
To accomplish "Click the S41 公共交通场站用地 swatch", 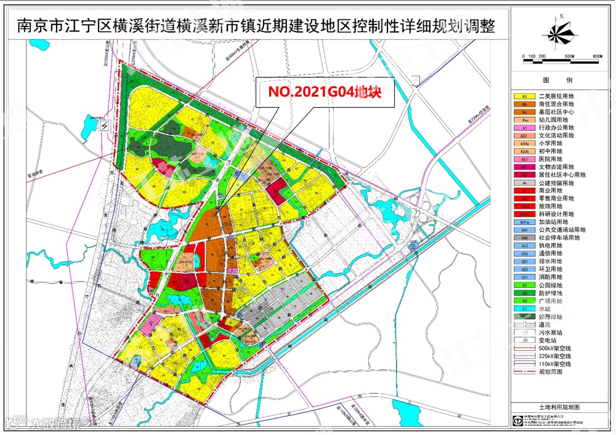I will pos(524,230).
